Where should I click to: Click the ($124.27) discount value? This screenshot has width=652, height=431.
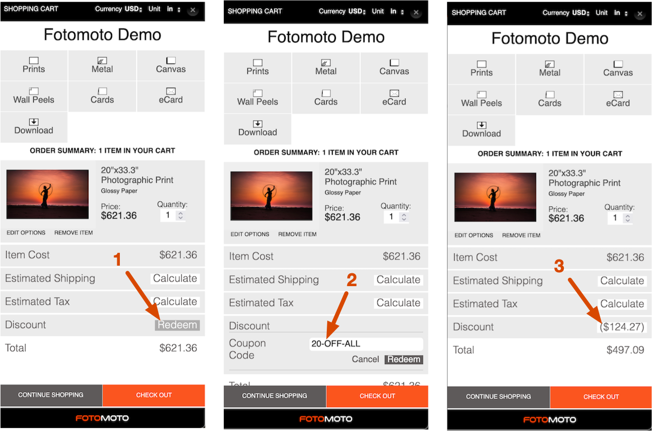(x=622, y=327)
